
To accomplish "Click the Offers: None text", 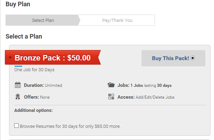I will [37, 97].
